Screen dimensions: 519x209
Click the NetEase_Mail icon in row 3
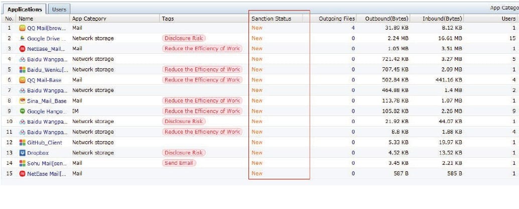(x=22, y=49)
